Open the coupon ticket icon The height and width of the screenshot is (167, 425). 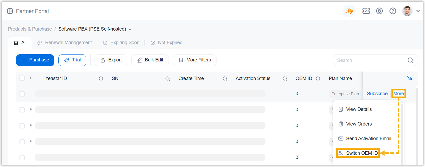pyautogui.click(x=366, y=11)
